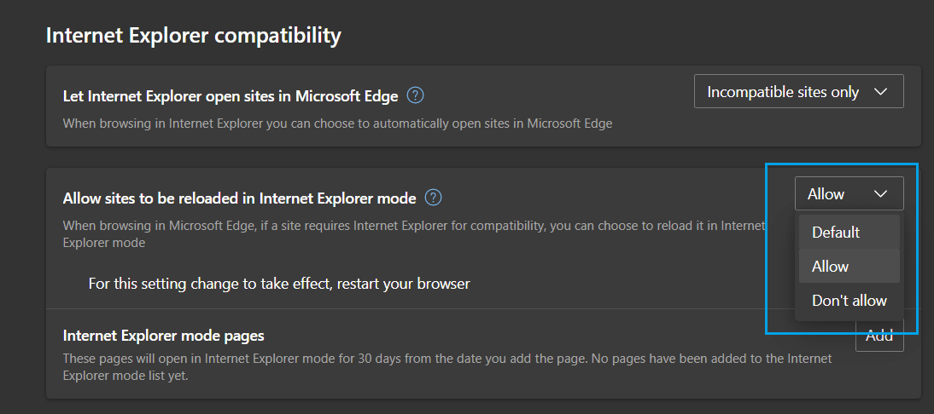The image size is (934, 414).
Task: Add a page to Internet Explorer mode pages
Action: 880,336
